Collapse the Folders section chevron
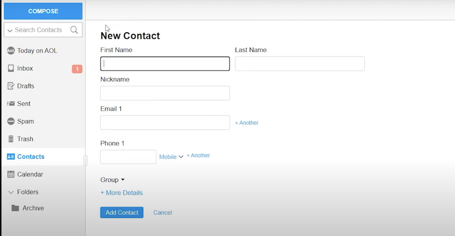The image size is (455, 236). point(11,192)
